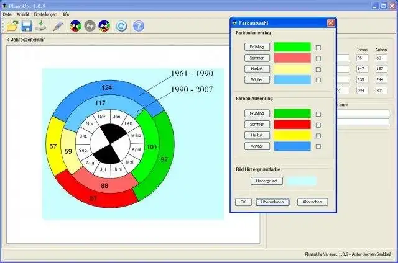Click the Außen field showing 244
The height and width of the screenshot is (263, 398).
(x=381, y=80)
